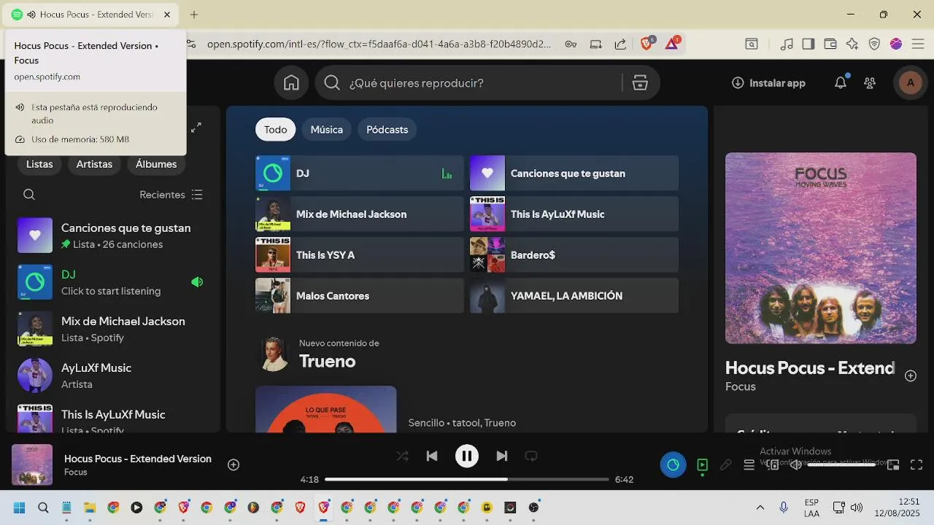Pause the current song
The width and height of the screenshot is (934, 525).
tap(466, 456)
